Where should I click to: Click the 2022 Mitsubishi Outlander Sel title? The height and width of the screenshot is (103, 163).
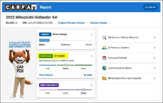32,17
